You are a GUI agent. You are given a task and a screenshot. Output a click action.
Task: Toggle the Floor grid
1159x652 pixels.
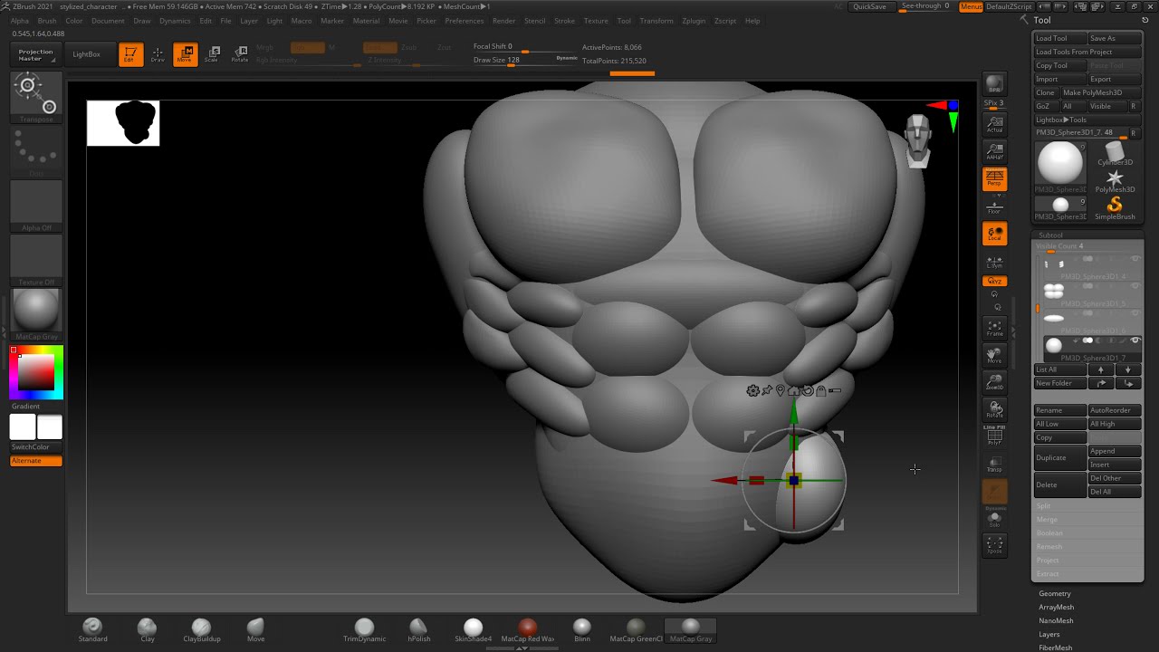pos(994,206)
